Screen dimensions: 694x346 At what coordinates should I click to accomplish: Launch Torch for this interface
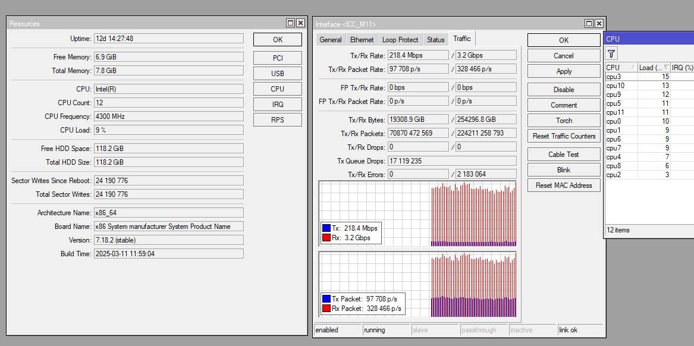[x=564, y=121]
